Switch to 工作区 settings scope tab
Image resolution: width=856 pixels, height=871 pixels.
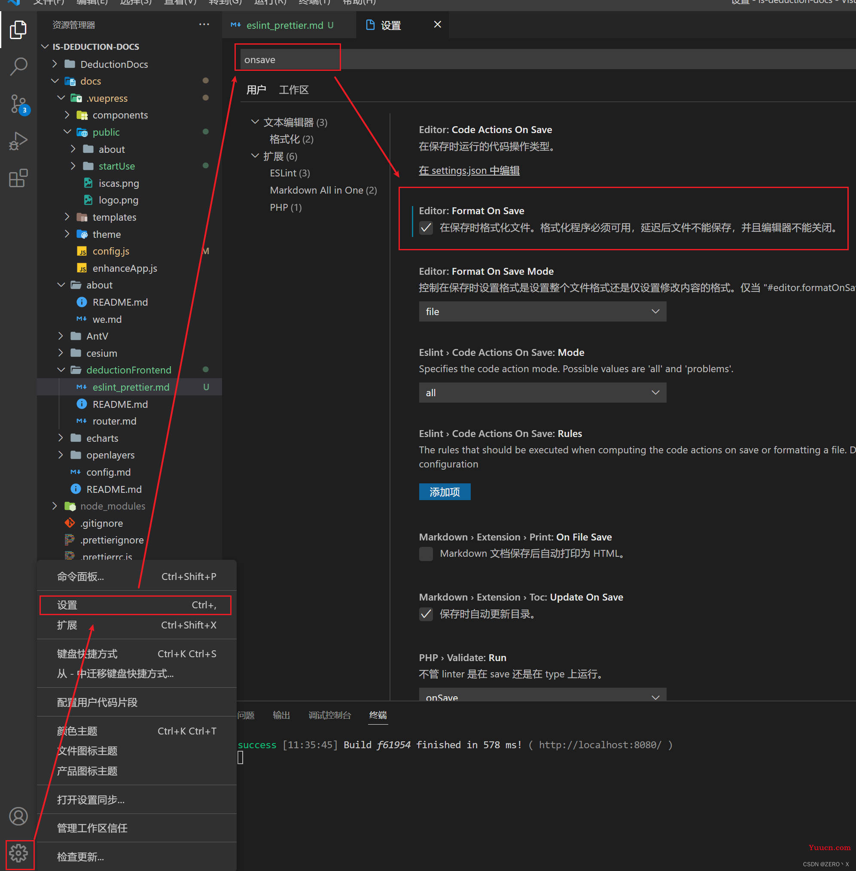[294, 90]
